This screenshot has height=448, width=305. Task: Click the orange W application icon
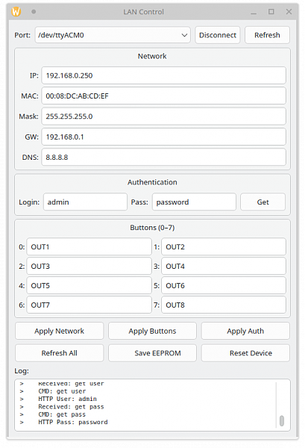pyautogui.click(x=16, y=12)
